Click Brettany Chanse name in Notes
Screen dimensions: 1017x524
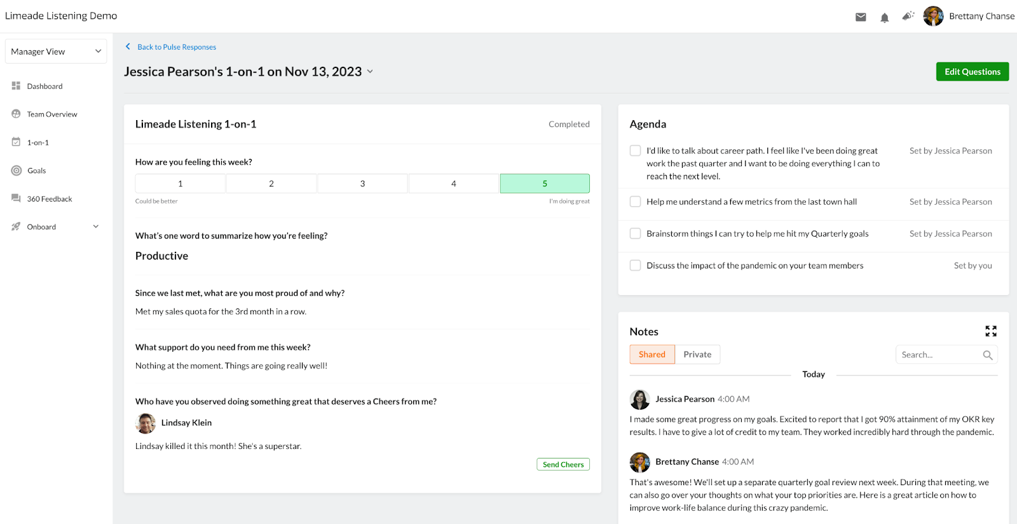point(687,462)
